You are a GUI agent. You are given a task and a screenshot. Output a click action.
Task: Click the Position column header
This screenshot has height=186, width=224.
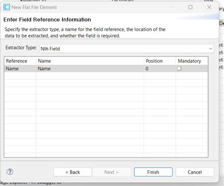pos(160,61)
